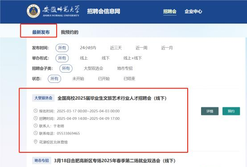Screen dimensions: 247x167
Task: Filter 状态 by 已结束
Action: pos(129,78)
